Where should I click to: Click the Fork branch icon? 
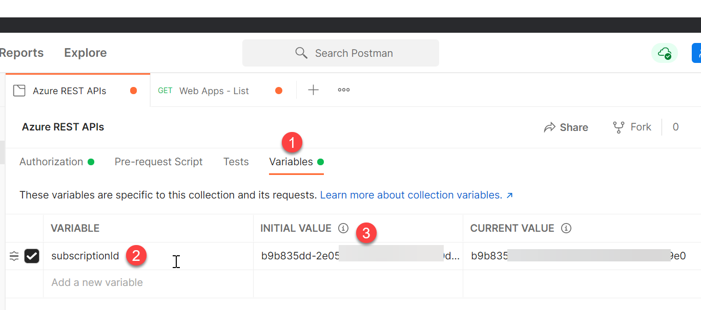pyautogui.click(x=618, y=127)
